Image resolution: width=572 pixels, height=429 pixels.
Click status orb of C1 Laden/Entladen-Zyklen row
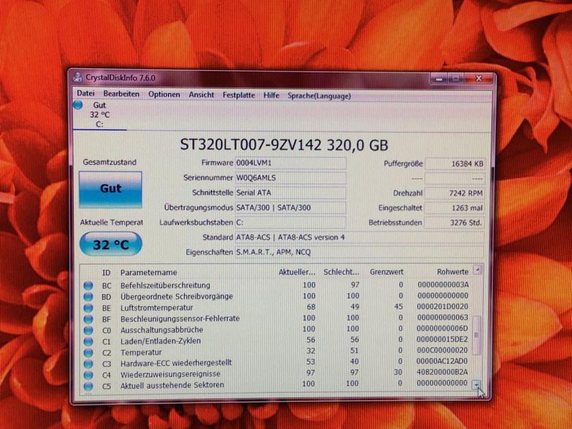click(x=88, y=342)
